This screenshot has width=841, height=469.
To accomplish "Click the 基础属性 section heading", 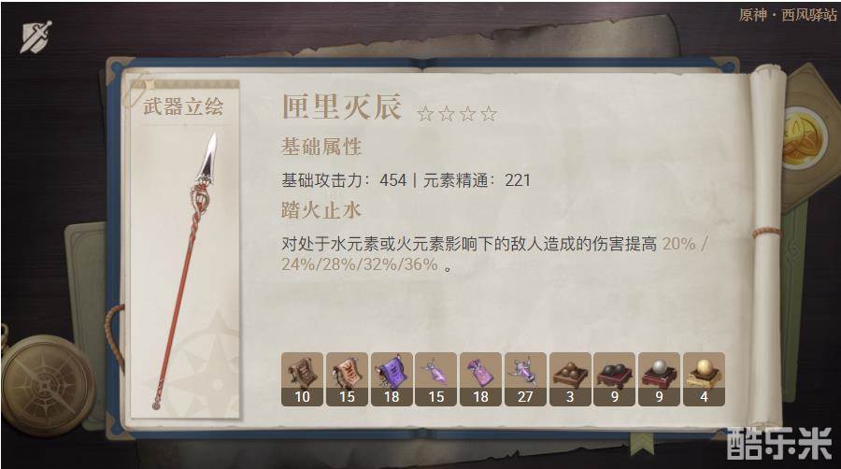I will tap(321, 147).
